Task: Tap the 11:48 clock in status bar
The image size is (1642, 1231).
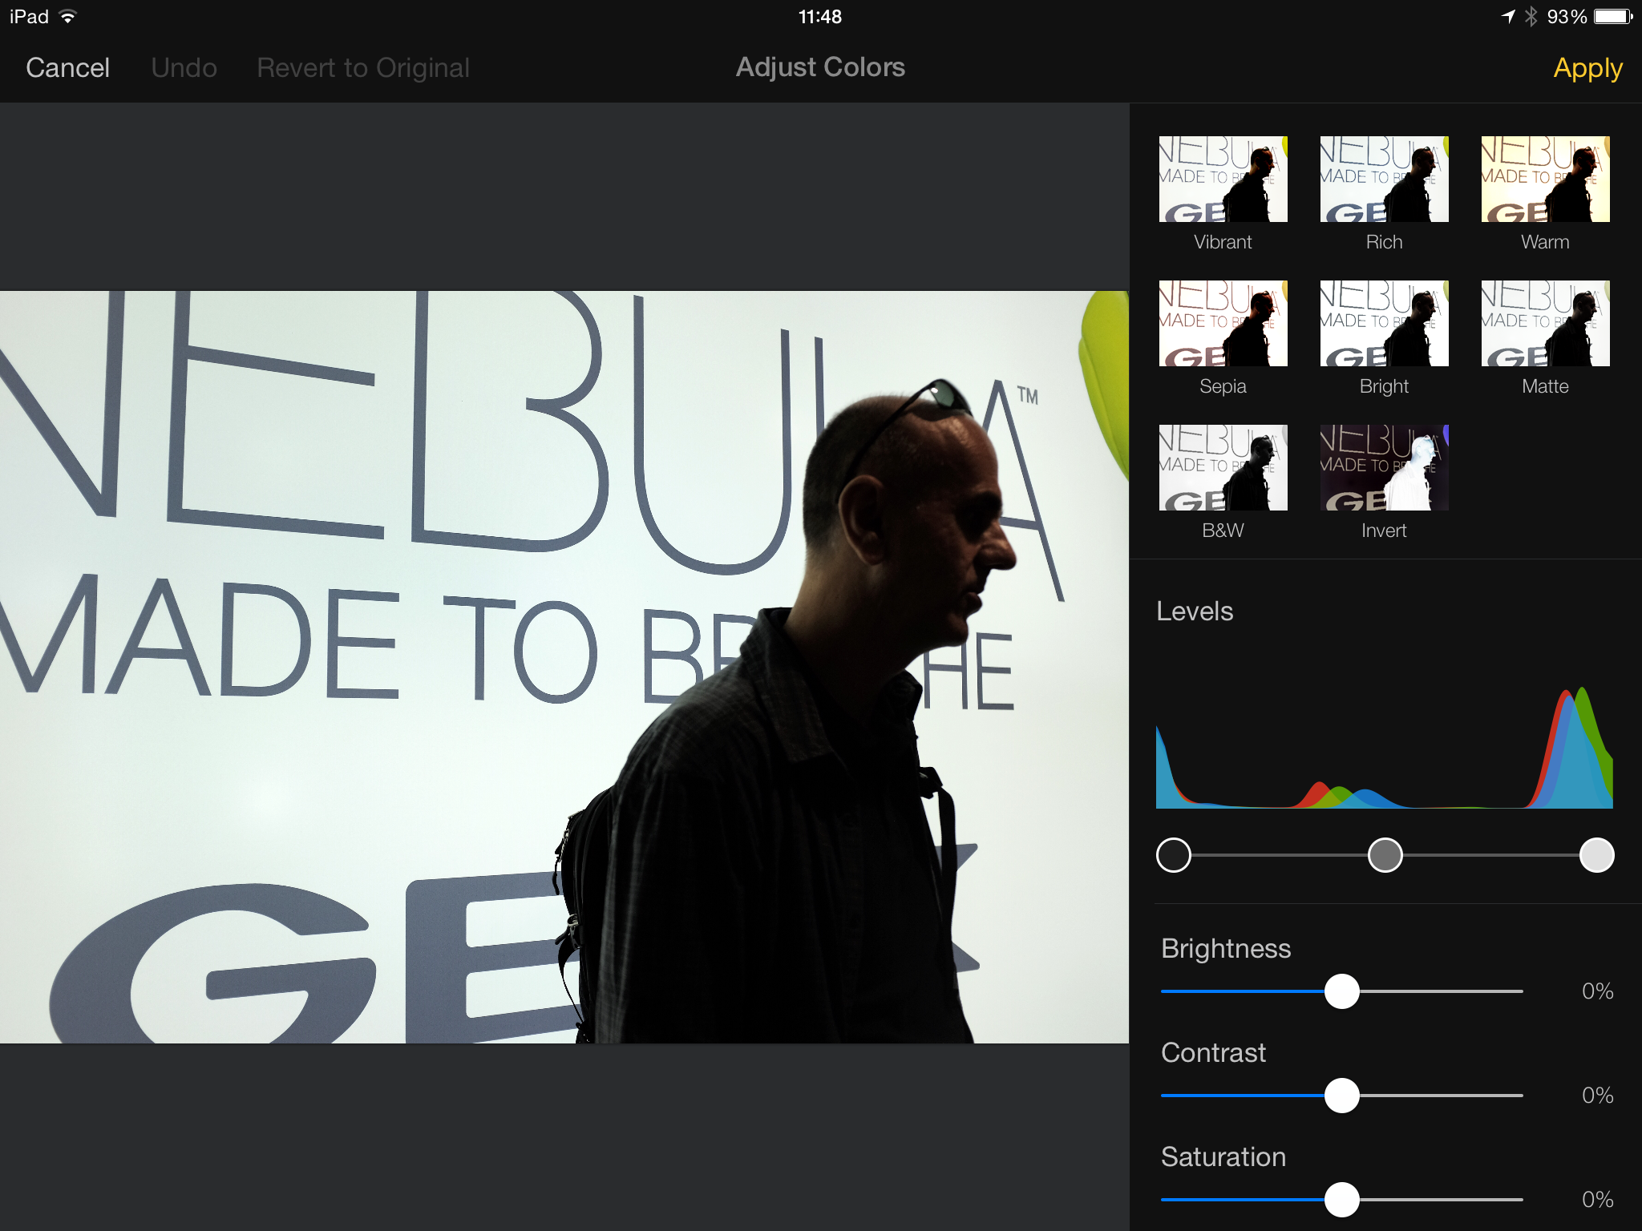Action: (x=820, y=17)
